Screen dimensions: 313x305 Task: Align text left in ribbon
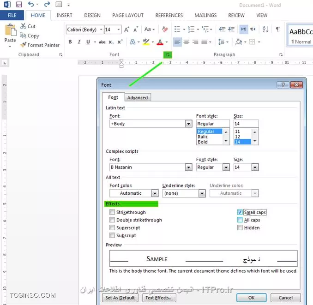(177, 42)
